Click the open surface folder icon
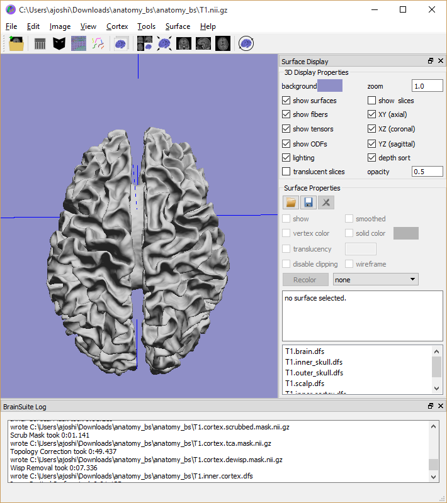This screenshot has height=503, width=447. tap(291, 202)
